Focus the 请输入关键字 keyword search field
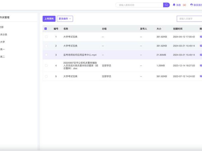Image resolution: width=202 pixels, height=151 pixels. [189, 19]
